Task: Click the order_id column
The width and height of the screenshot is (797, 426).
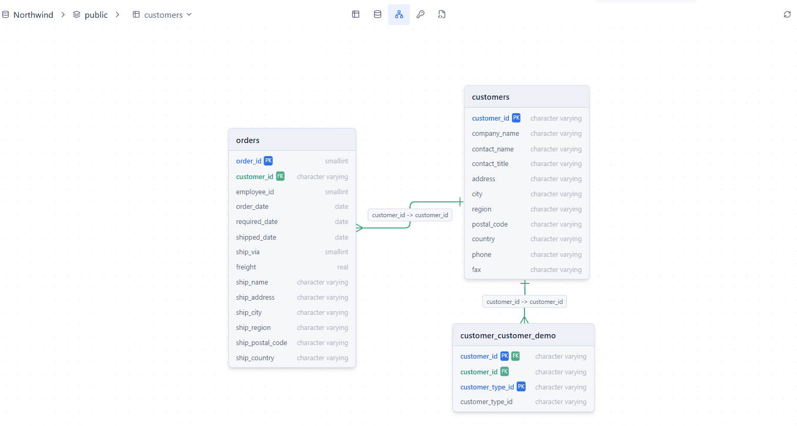Action: click(x=292, y=161)
